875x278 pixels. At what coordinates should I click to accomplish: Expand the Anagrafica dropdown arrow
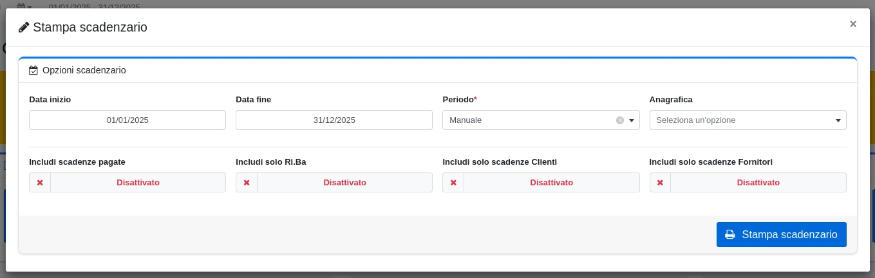pos(838,120)
